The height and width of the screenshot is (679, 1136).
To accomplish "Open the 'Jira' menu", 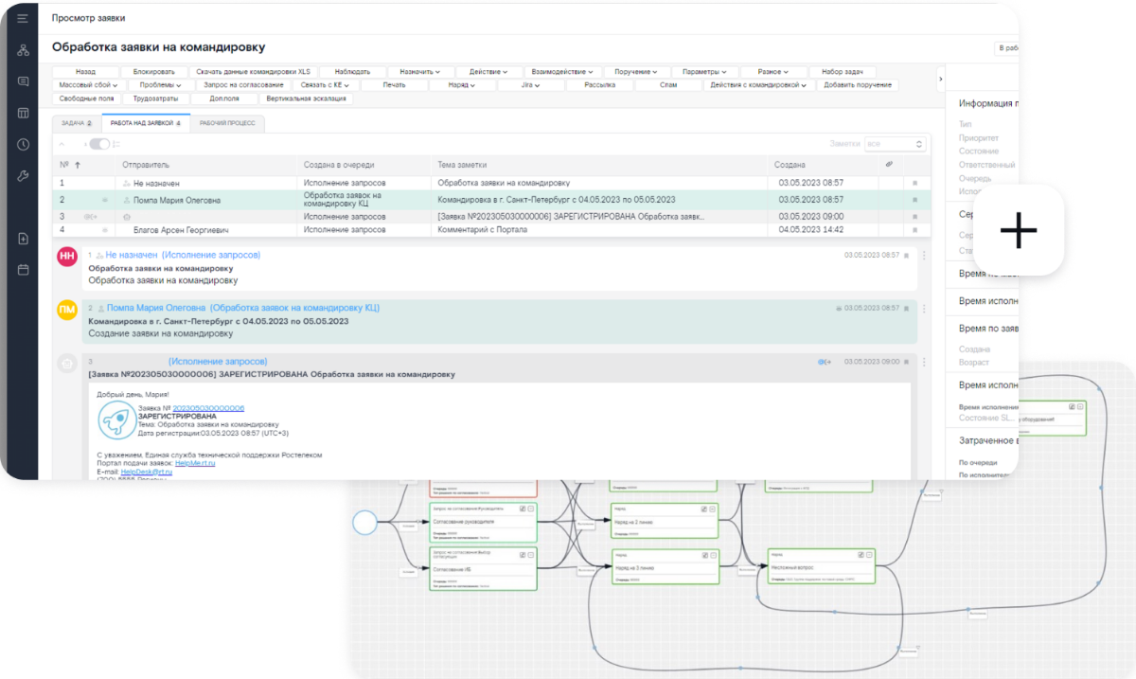I will tap(530, 85).
